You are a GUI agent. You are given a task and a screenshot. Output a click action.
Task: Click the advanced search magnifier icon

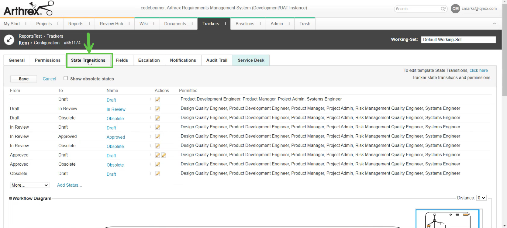coord(443,9)
